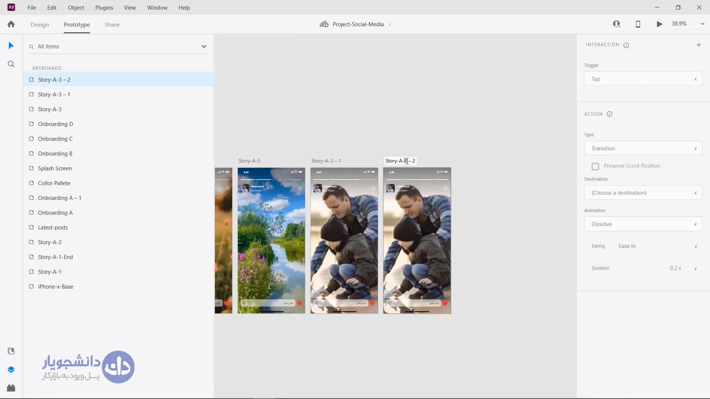Switch to the Design tab
The image size is (710, 399).
[x=40, y=25]
